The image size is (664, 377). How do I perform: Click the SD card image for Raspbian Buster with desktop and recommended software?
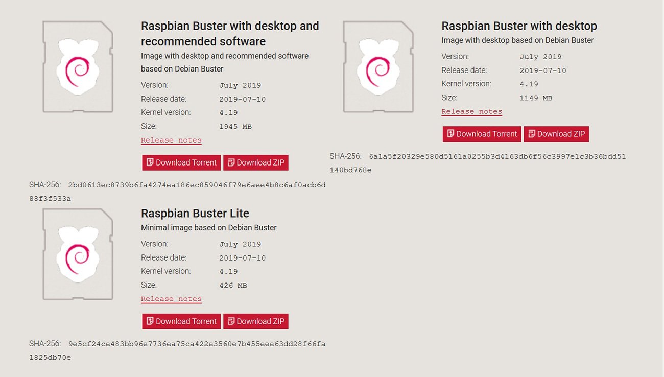pyautogui.click(x=78, y=66)
